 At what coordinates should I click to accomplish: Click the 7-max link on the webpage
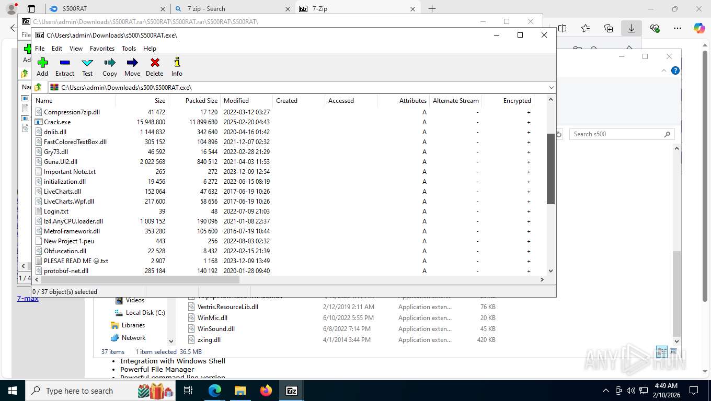28,299
